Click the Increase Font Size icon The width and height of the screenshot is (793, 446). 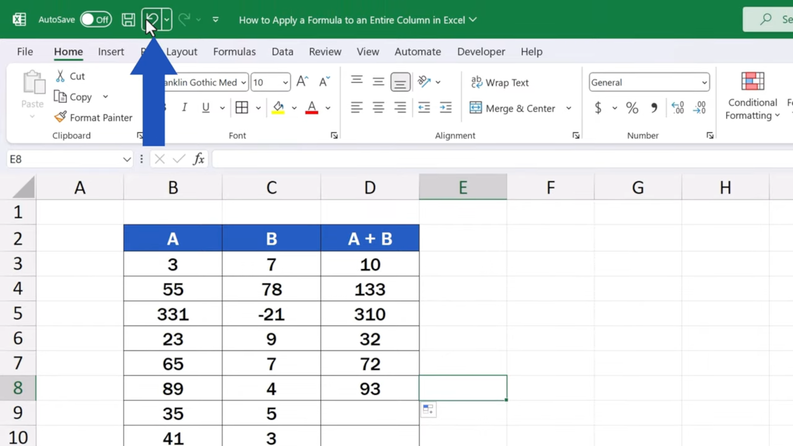302,82
